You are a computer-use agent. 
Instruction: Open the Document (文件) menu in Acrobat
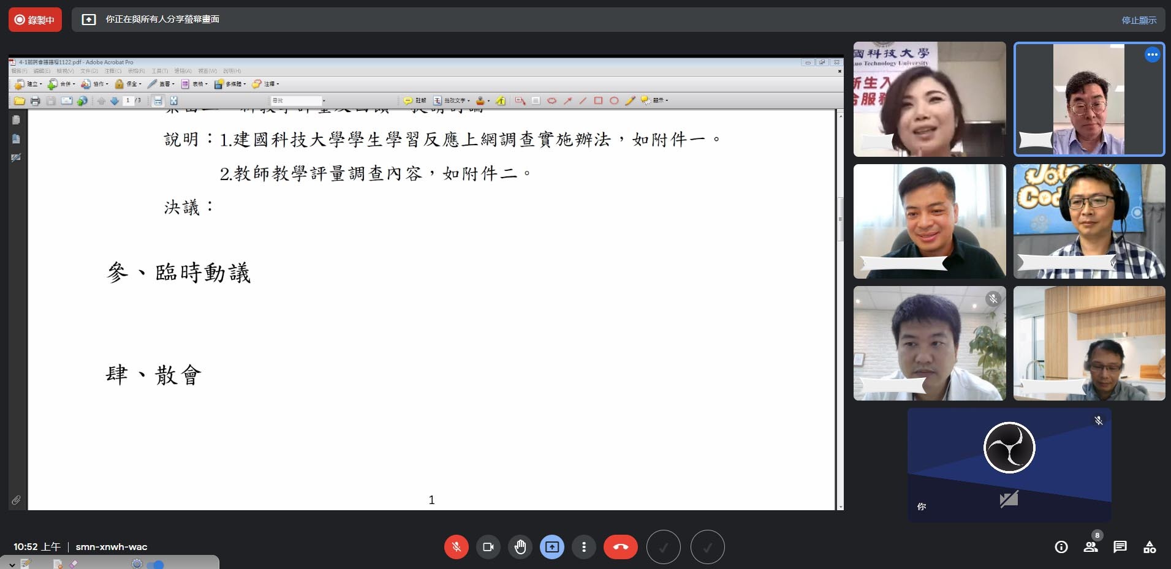[89, 71]
